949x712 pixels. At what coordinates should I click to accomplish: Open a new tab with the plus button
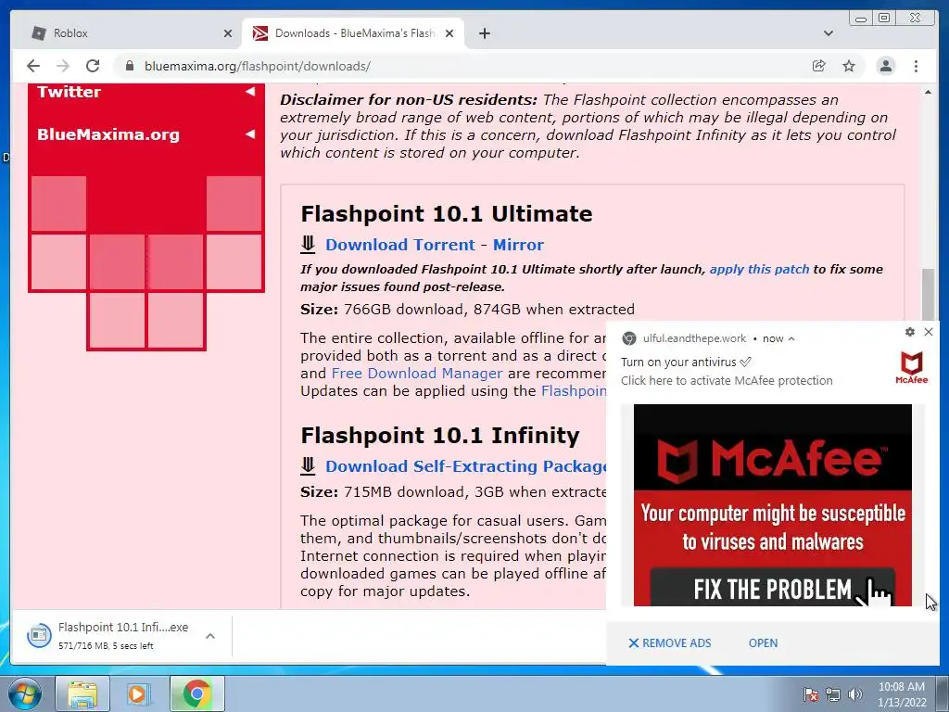click(484, 33)
